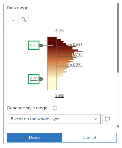
Task: Click the color ramp bar in the histogram
Action: 52,63
